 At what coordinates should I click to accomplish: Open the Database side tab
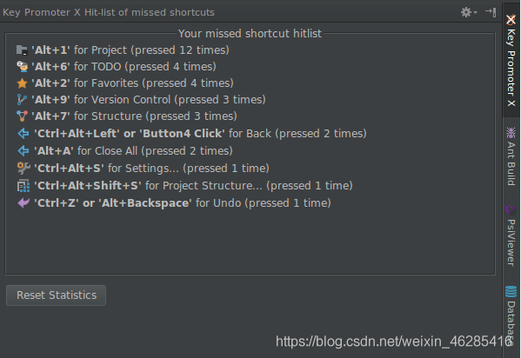pos(511,316)
